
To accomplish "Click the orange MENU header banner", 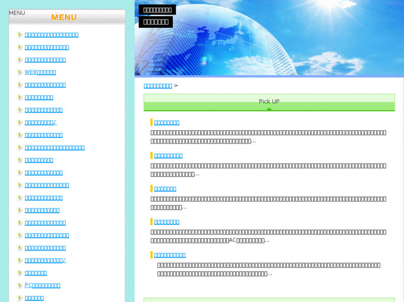I will 67,17.
